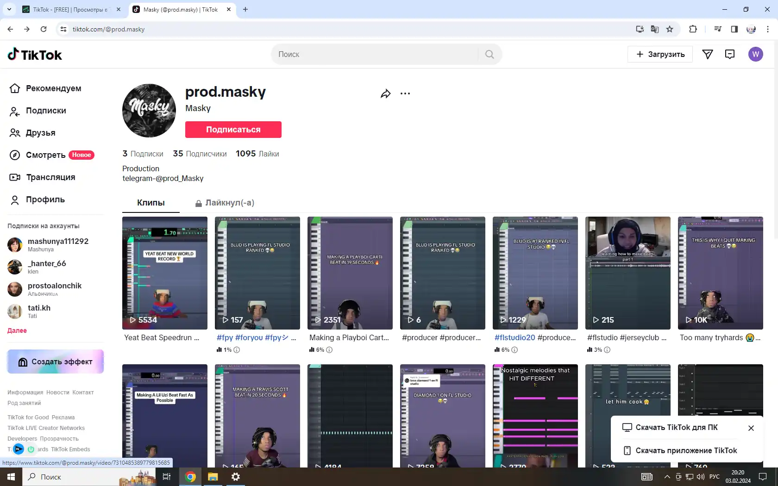Image resolution: width=778 pixels, height=486 pixels.
Task: Open the Travis Scott beat video thumbnail
Action: point(257,416)
